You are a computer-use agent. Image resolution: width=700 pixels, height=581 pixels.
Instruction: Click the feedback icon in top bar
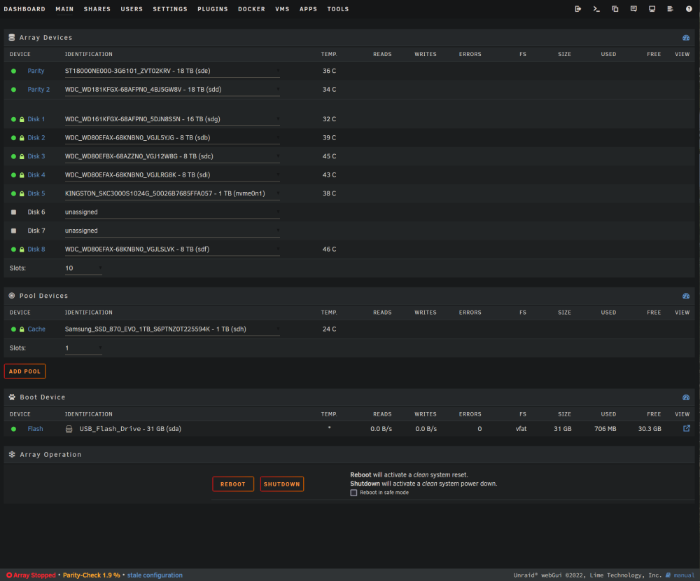click(x=633, y=9)
